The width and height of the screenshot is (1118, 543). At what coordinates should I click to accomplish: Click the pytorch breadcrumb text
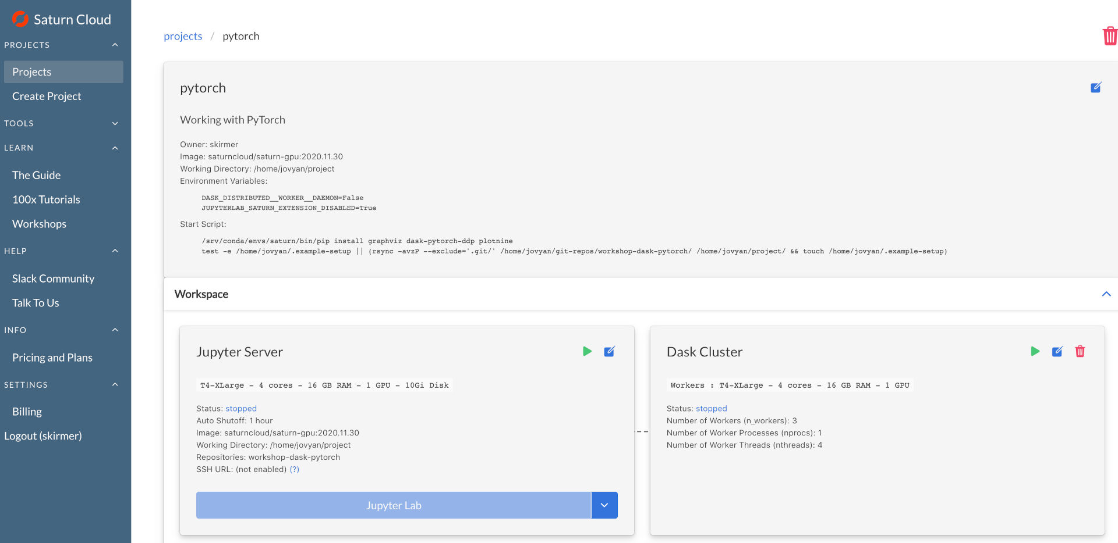pyautogui.click(x=241, y=36)
